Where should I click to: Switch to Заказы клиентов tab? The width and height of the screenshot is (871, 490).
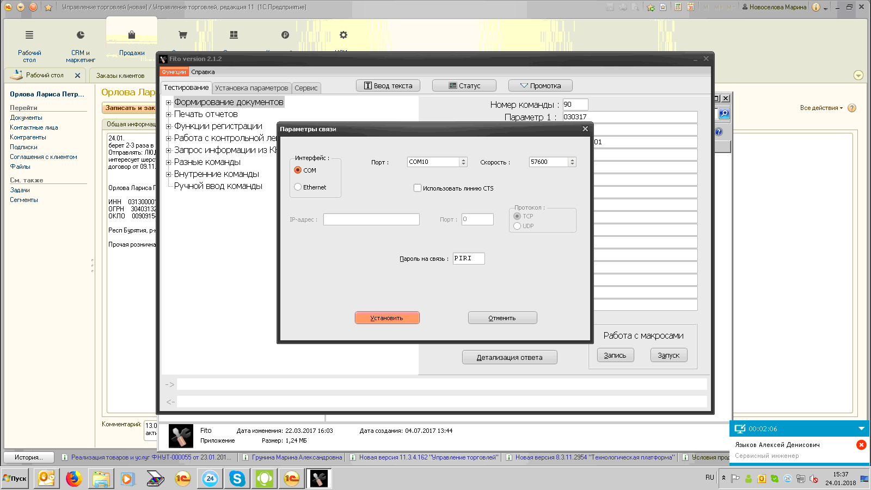tap(120, 76)
